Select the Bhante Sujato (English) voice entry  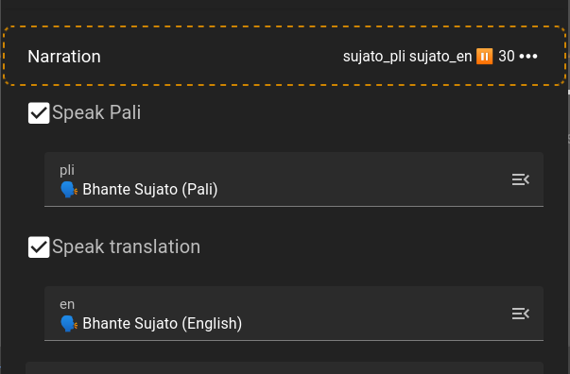[x=163, y=324]
